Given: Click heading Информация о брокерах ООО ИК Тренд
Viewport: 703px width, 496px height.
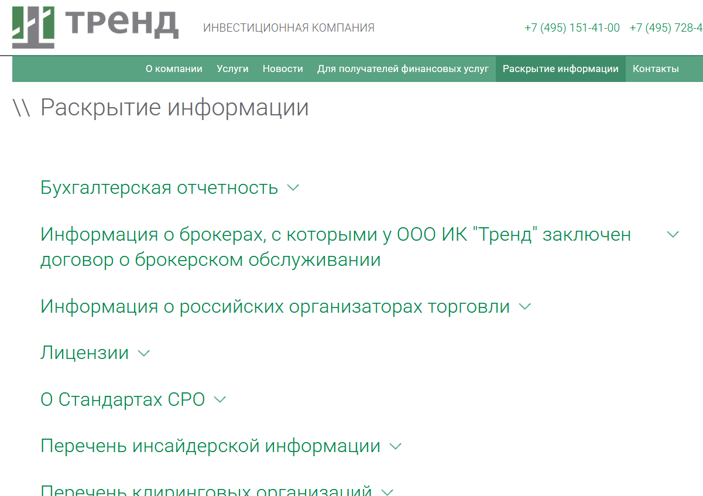Looking at the screenshot, I should click(x=336, y=247).
